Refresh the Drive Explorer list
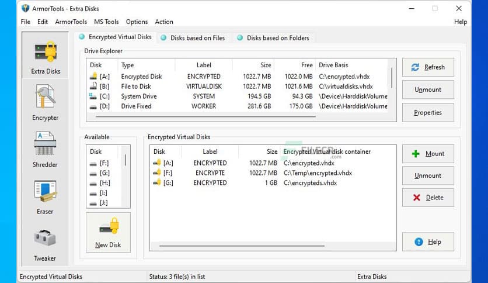Viewport: 488px width, 283px height. [428, 67]
